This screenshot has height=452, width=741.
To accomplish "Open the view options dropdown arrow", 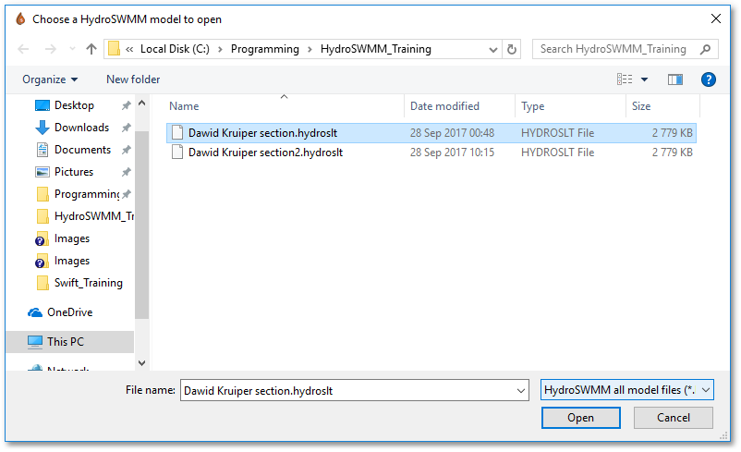I will click(x=644, y=79).
